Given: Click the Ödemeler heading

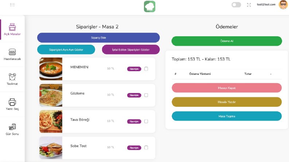Looking at the screenshot, I should coord(227,27).
